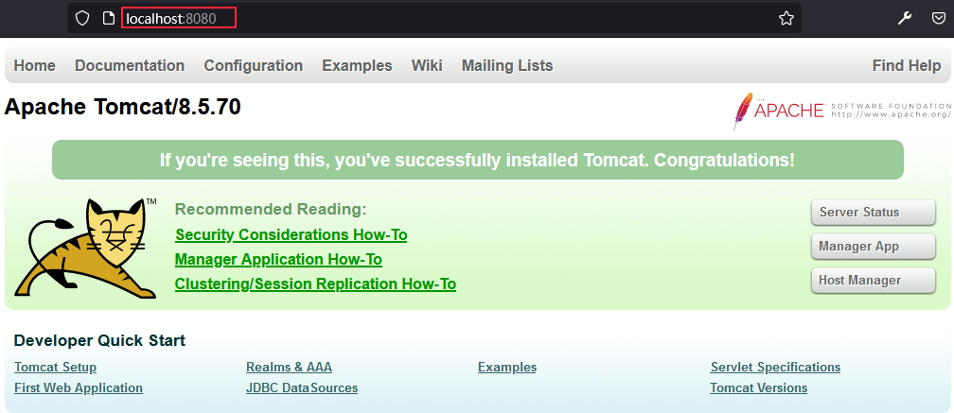Open the wrench developer tools icon
This screenshot has width=954, height=413.
(x=905, y=18)
